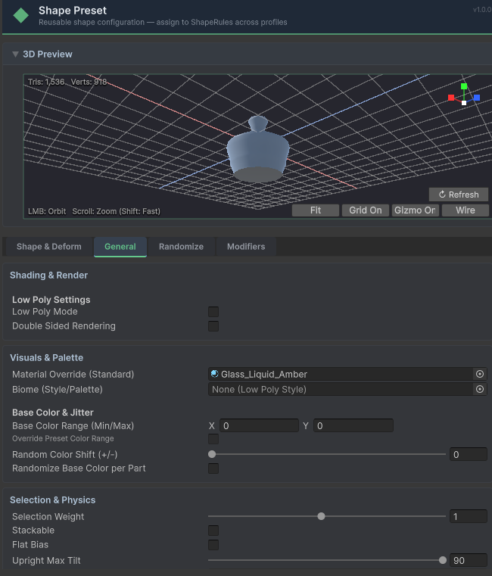Click the blue Z axis gizmo handle
Viewport: 492px width, 576px height.
(477, 98)
